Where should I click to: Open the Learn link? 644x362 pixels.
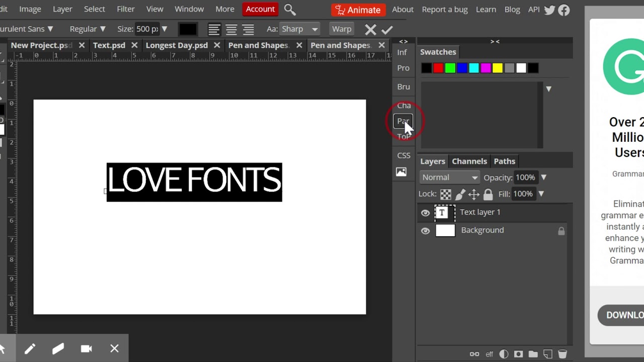coord(486,9)
